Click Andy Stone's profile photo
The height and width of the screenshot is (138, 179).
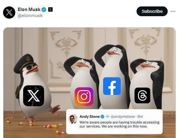point(73,119)
